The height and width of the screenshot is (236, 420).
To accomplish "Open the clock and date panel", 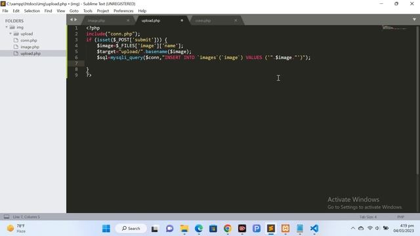I will 404,228.
